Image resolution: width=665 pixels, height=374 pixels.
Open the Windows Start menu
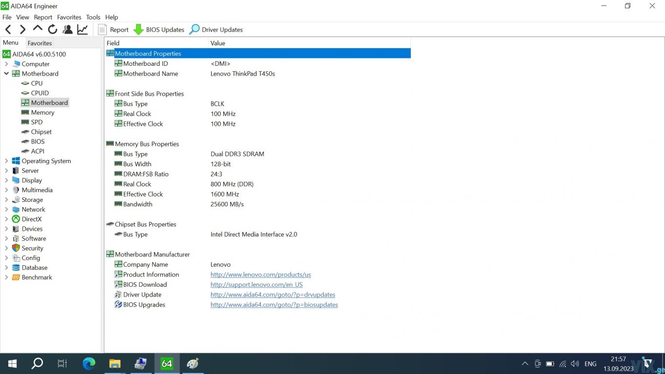click(13, 364)
